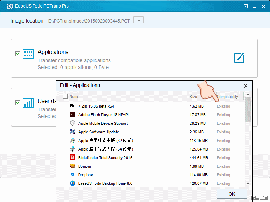Click the Dropbox icon in list
270x202 pixels.
(72, 174)
